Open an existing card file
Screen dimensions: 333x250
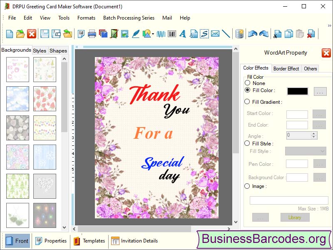click(x=21, y=34)
